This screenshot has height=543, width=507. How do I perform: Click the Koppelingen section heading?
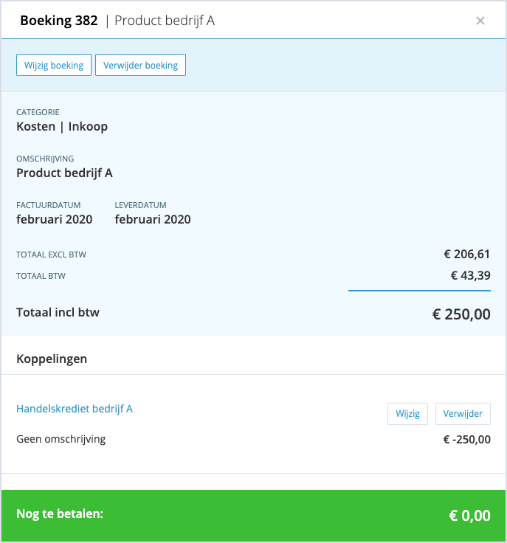pos(52,359)
